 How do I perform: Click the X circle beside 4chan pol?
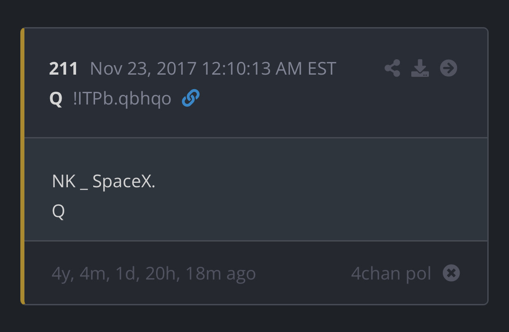[451, 273]
